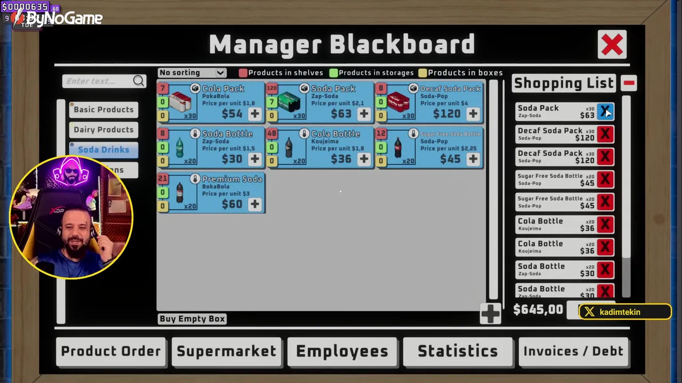Click kadimtekin X handle badge

(624, 312)
